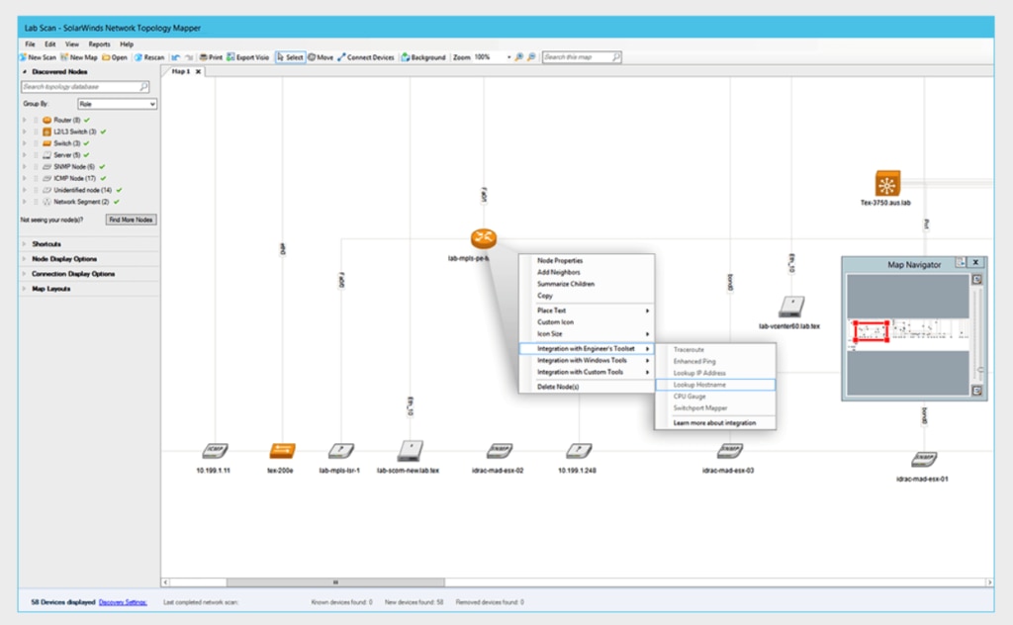
Task: Expand the Server group
Action: click(25, 155)
